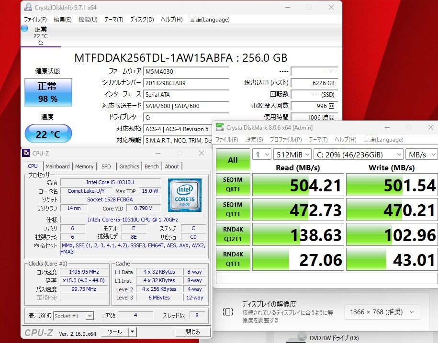Click the processor name Intel Core i5 10310U

pos(111,182)
